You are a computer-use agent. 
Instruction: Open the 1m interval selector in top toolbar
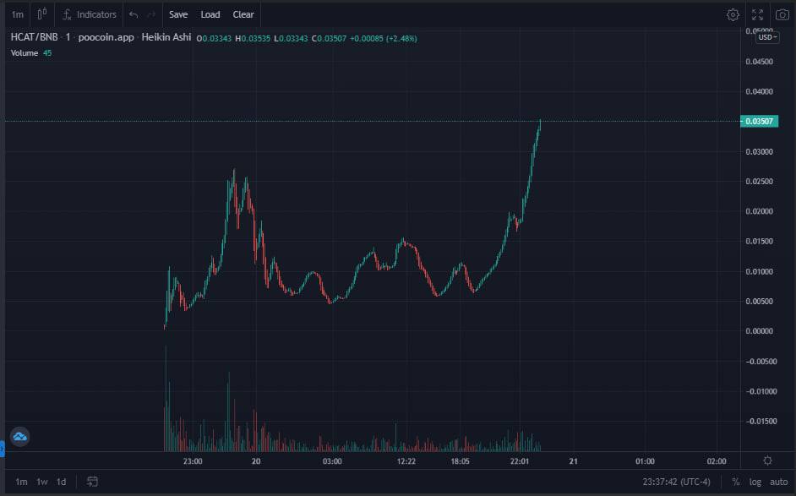point(17,14)
